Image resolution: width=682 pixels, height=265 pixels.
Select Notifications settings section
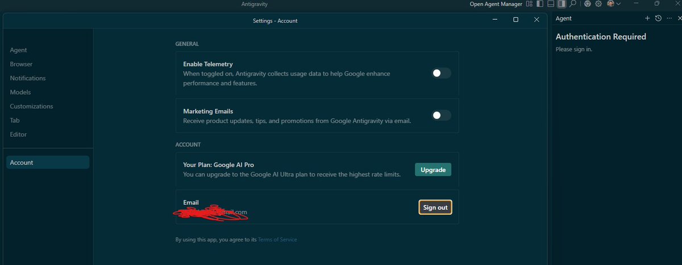28,78
